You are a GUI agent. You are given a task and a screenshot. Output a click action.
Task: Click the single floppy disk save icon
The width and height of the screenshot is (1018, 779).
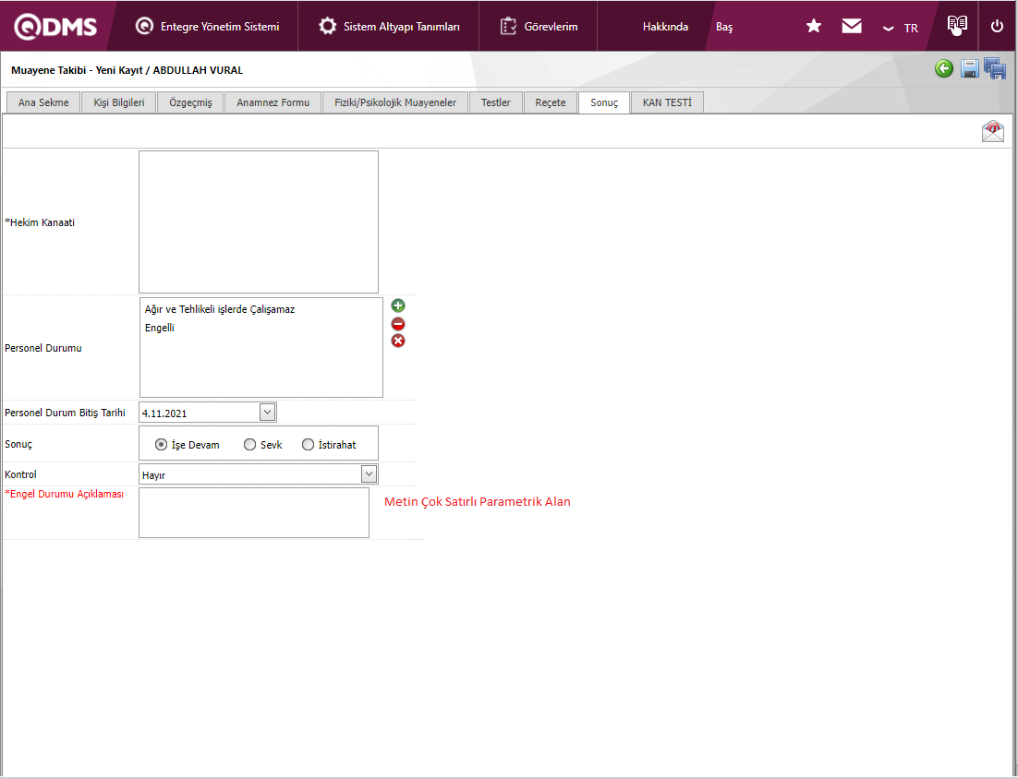tap(969, 69)
